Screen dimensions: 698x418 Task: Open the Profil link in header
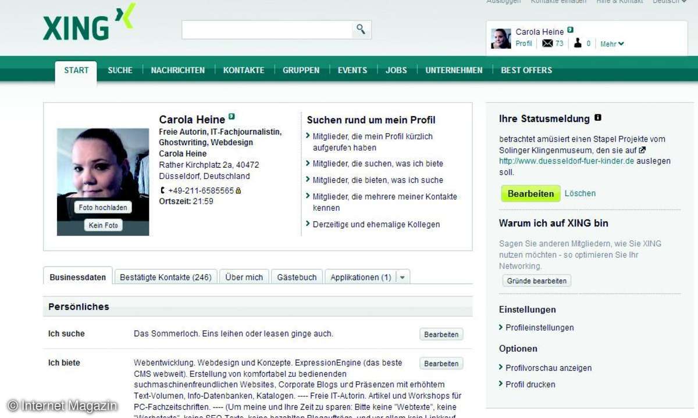523,44
